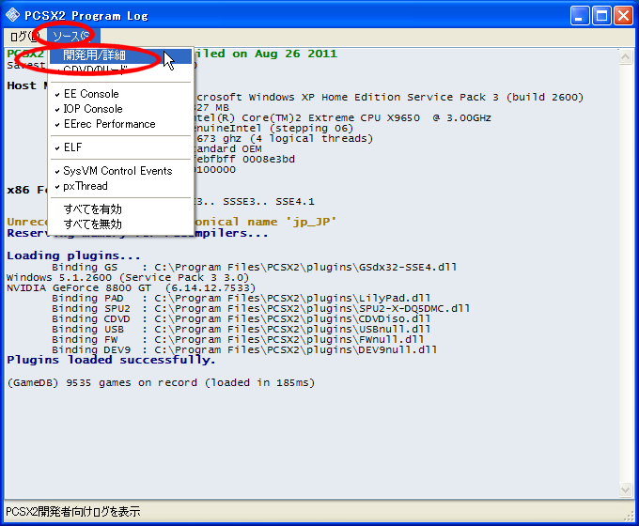The image size is (639, 526).
Task: Open the ソース menu
Action: coord(71,37)
